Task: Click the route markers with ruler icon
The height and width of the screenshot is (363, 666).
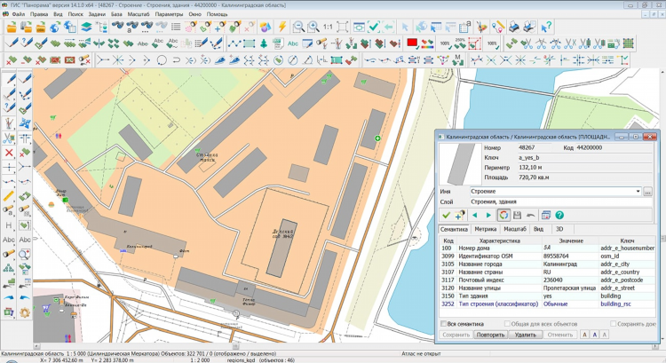Action: point(498,28)
